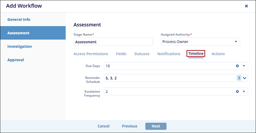Open the Investigation stage in sidebar

click(x=20, y=46)
